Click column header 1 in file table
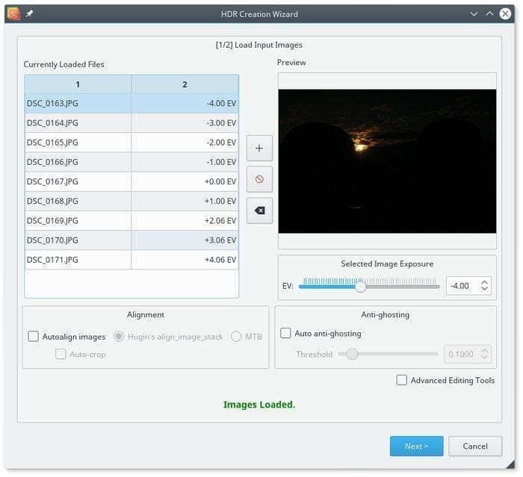This screenshot has height=477, width=523. (78, 84)
